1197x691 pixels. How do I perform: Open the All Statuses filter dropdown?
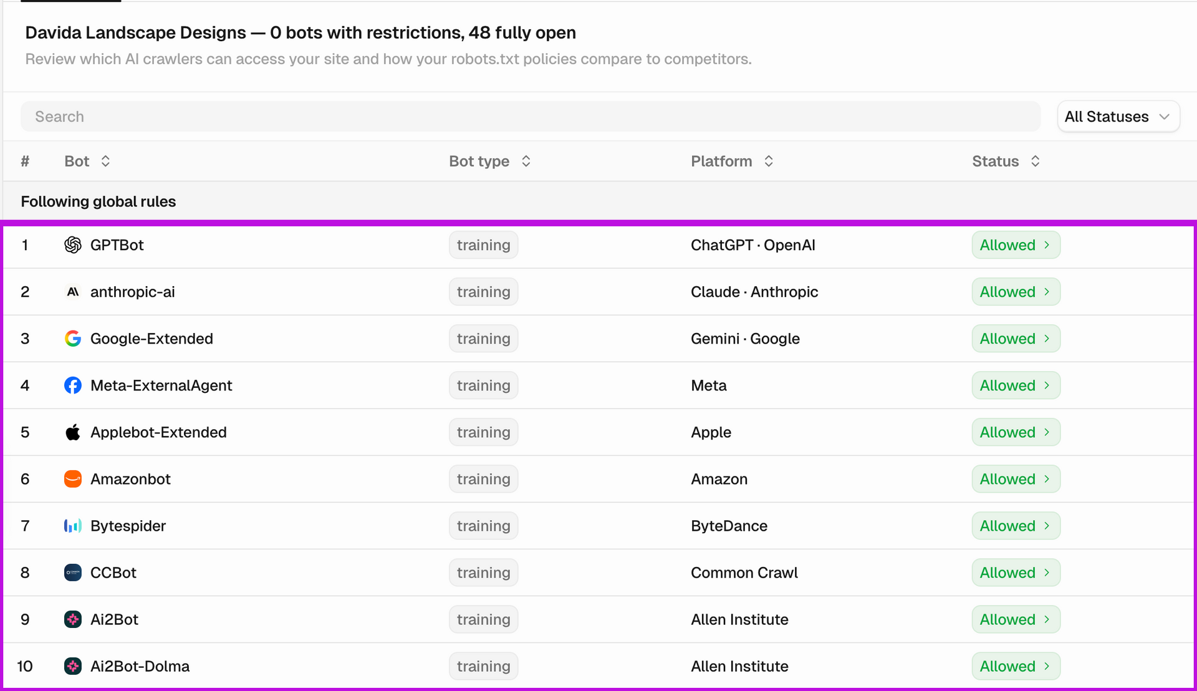tap(1118, 117)
